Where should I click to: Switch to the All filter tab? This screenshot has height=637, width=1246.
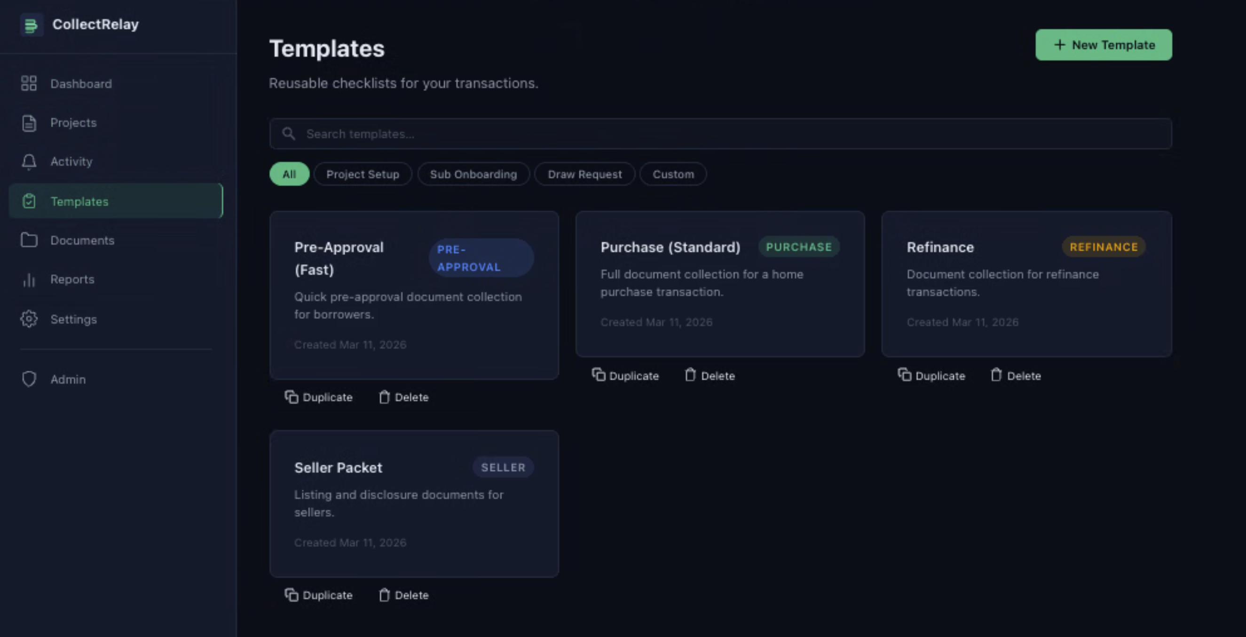pos(289,174)
